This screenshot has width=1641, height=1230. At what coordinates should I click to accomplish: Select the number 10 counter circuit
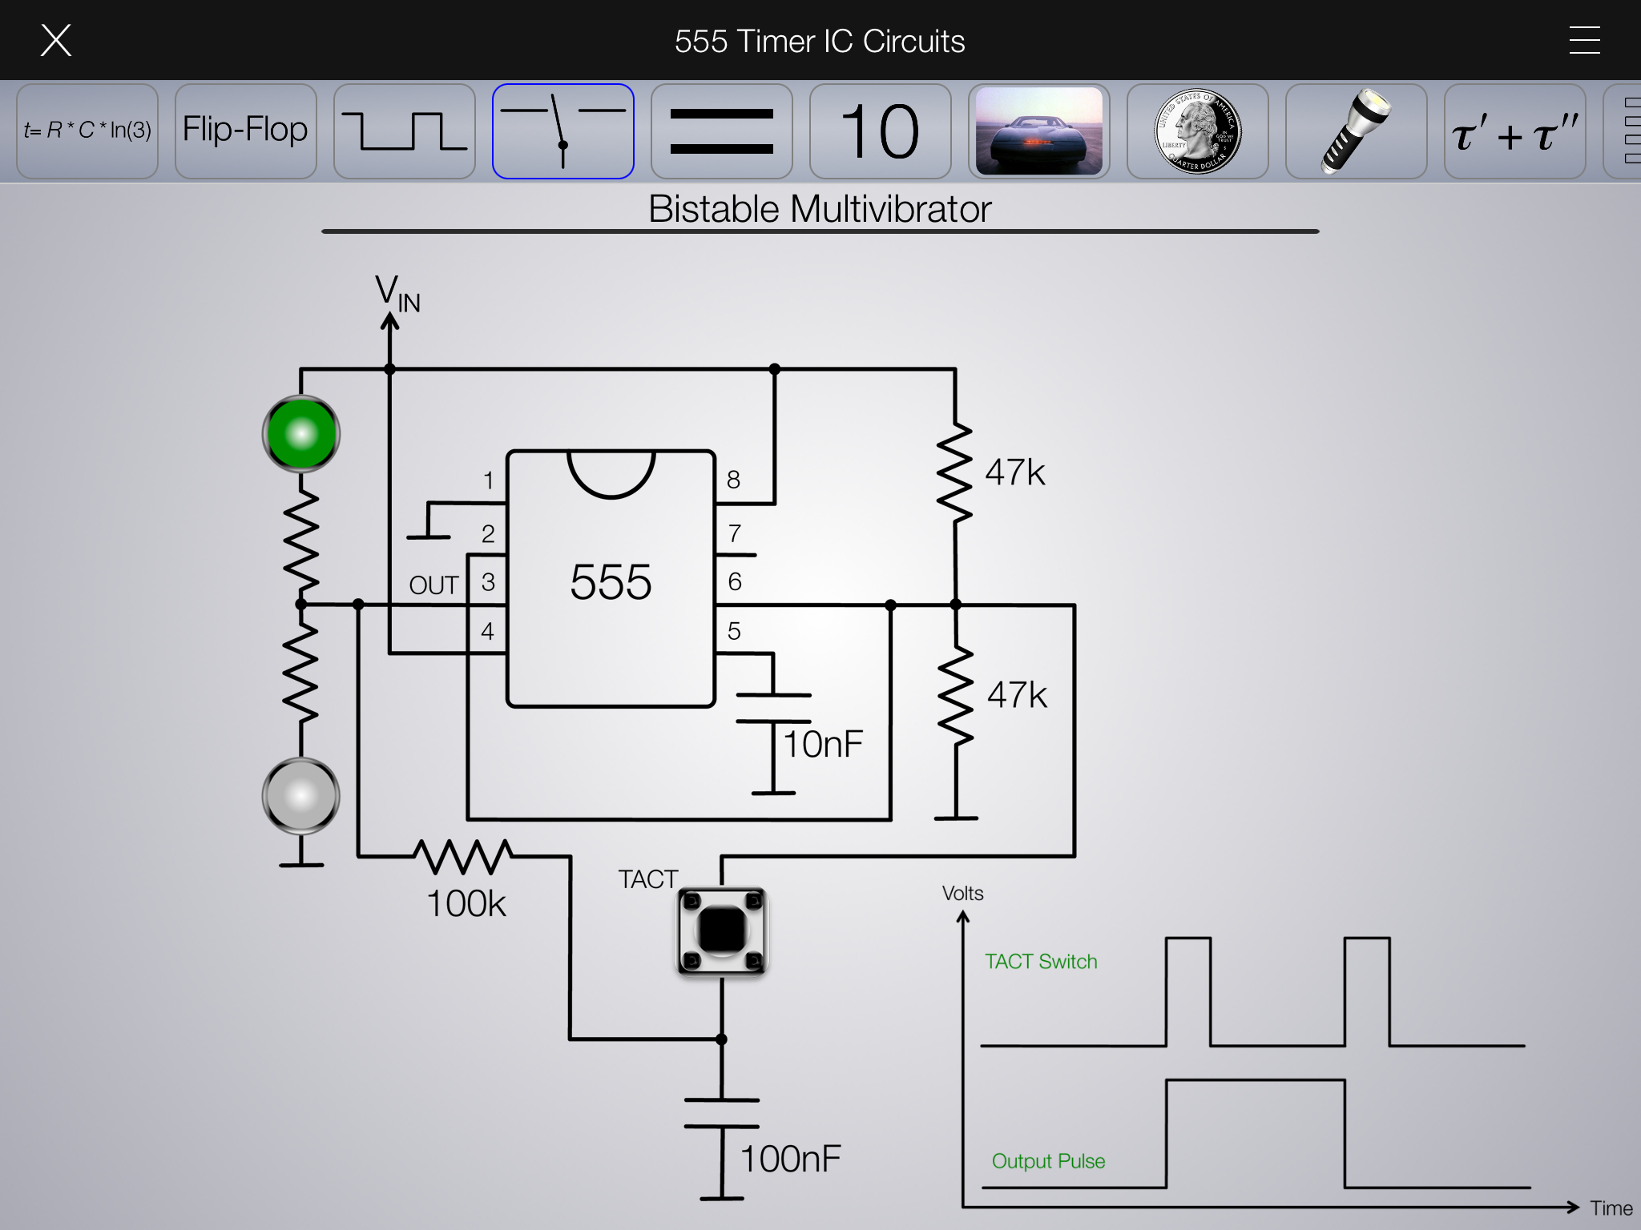coord(880,131)
